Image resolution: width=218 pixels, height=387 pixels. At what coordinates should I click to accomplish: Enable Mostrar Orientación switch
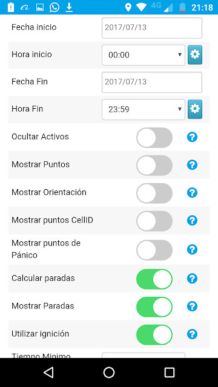tap(154, 193)
